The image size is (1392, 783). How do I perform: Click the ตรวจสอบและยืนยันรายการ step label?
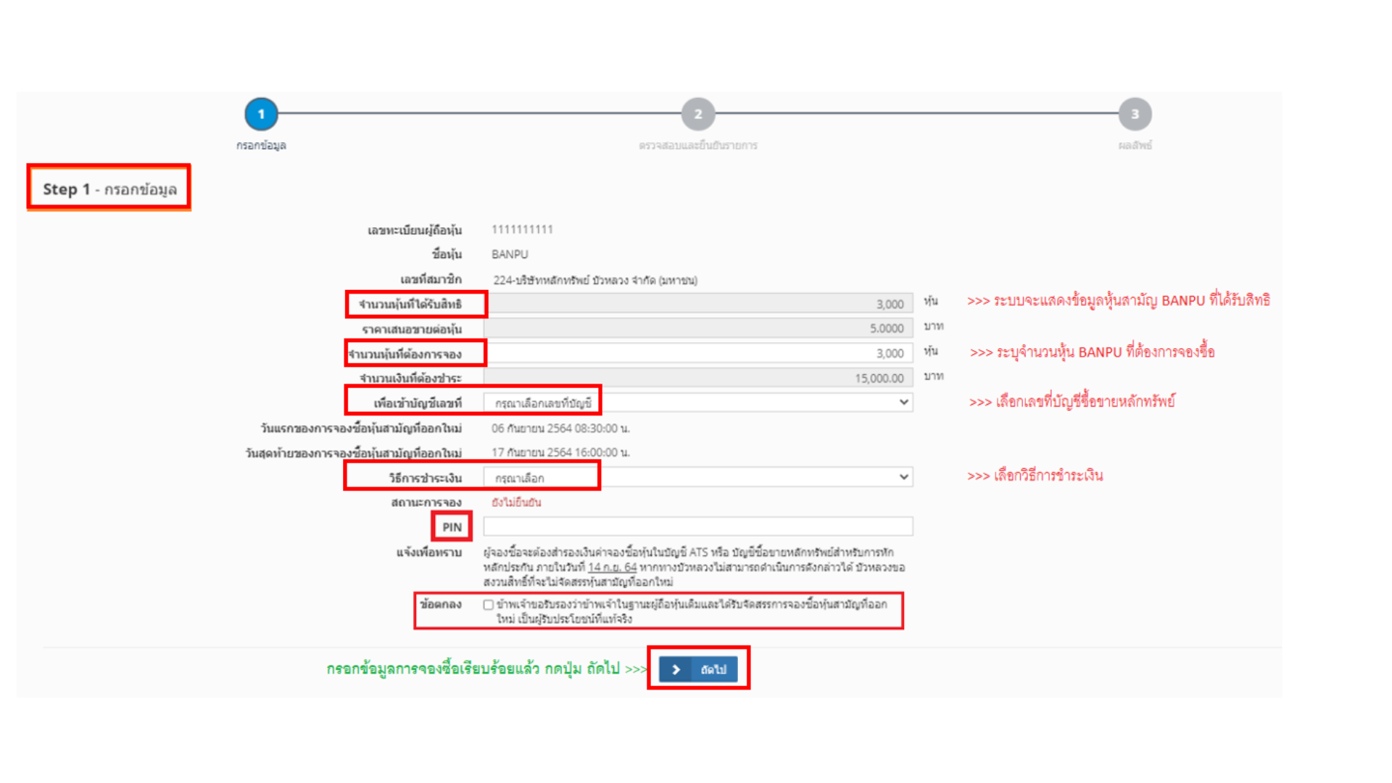click(x=698, y=146)
